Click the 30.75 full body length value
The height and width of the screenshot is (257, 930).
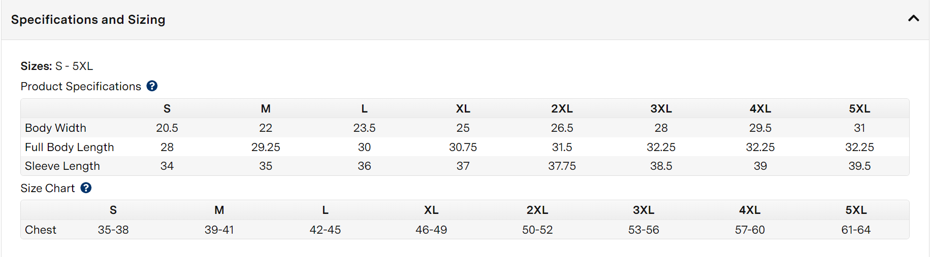pyautogui.click(x=463, y=147)
